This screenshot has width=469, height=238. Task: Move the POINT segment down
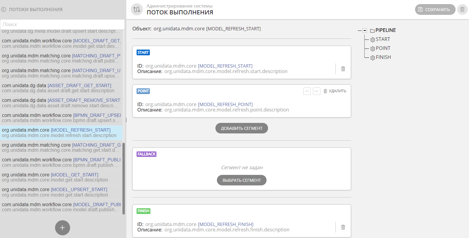[316, 91]
